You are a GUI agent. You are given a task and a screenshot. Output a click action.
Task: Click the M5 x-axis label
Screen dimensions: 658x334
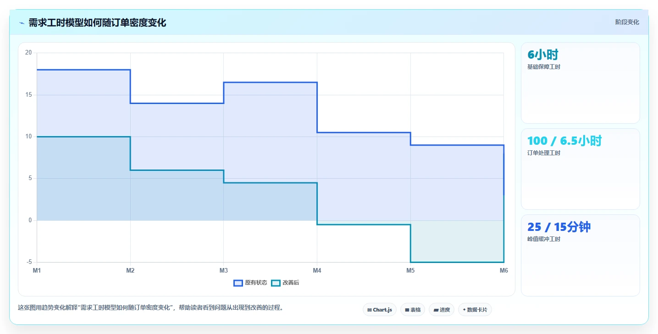tap(410, 270)
